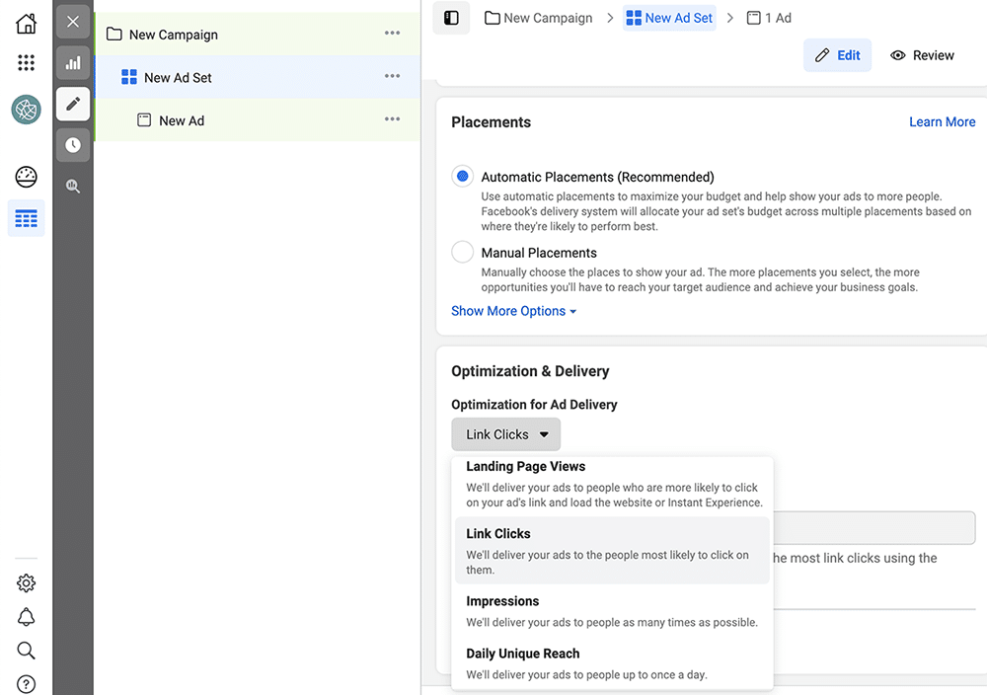Click the Edit button
This screenshot has height=695, width=987.
click(837, 55)
